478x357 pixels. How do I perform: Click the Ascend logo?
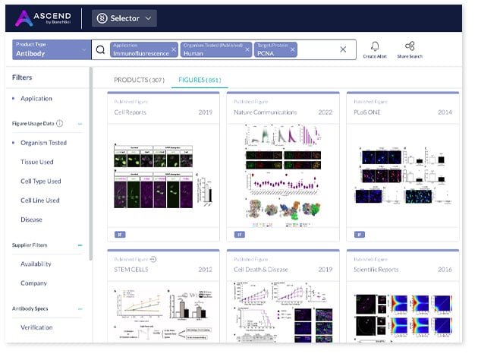[47, 17]
